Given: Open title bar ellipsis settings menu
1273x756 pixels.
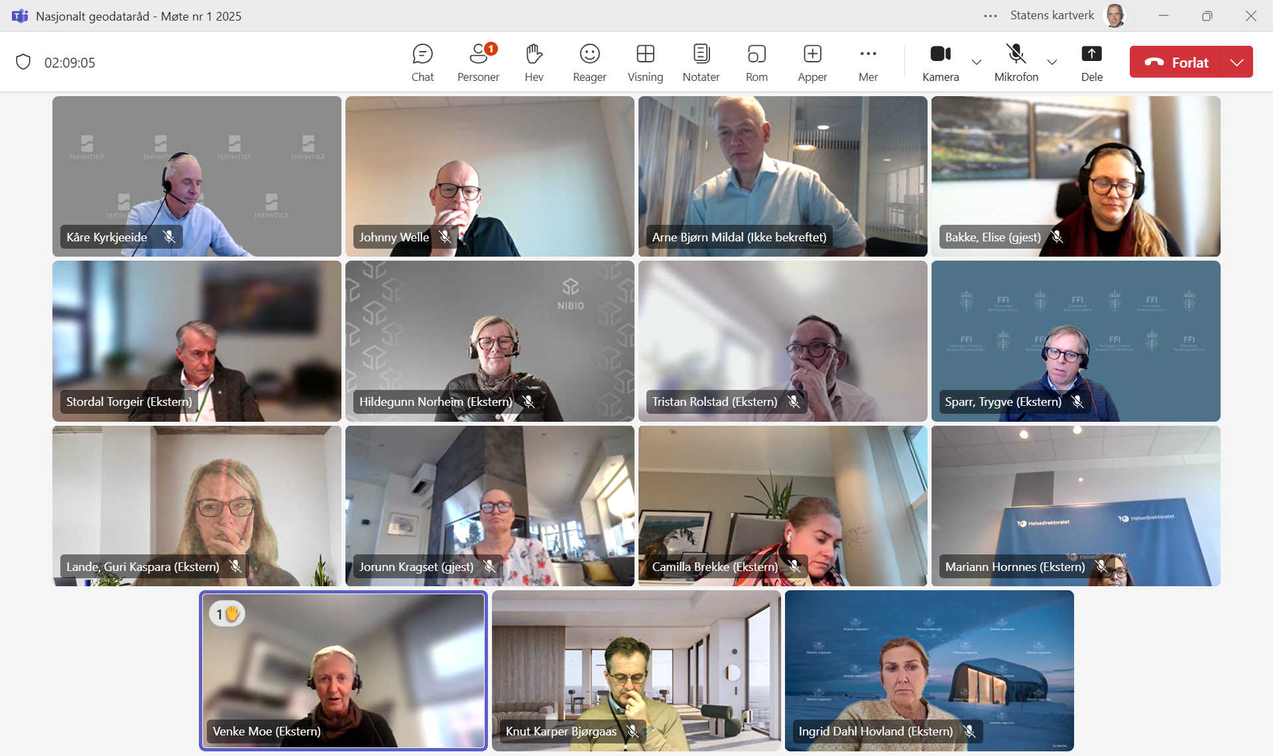Looking at the screenshot, I should (991, 16).
